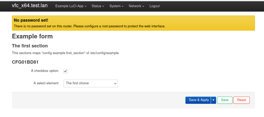
Task: Click the "A select element" label
Action: (46, 83)
